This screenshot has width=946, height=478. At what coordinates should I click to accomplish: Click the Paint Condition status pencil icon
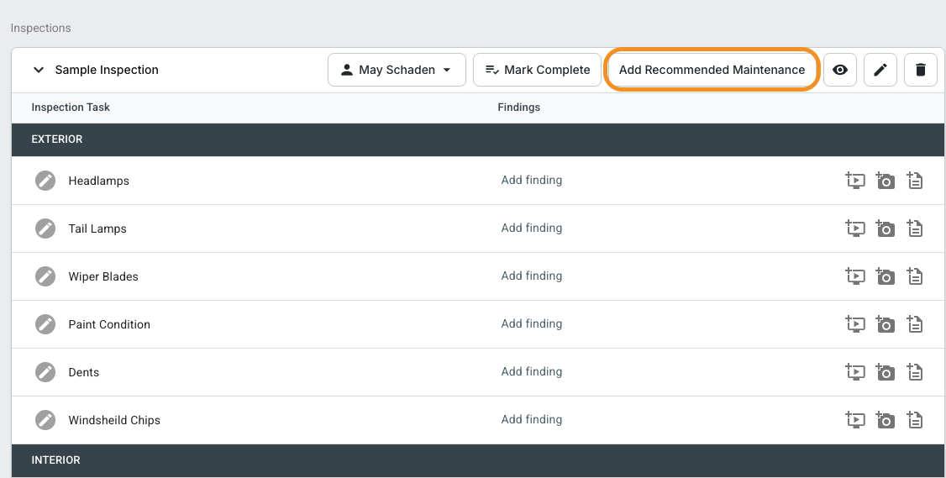tap(45, 324)
